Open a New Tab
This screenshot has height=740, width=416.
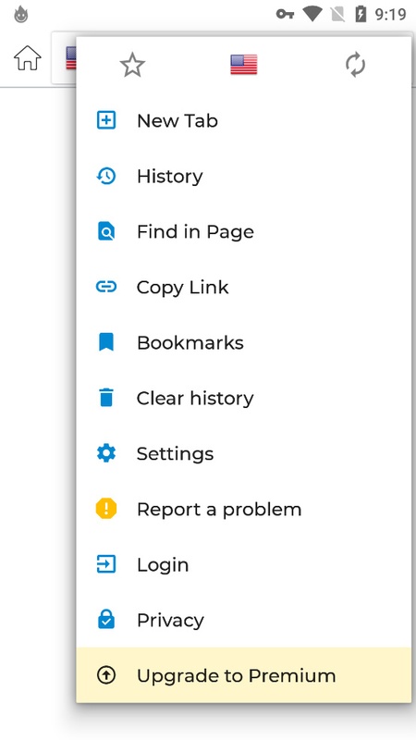[x=243, y=120]
